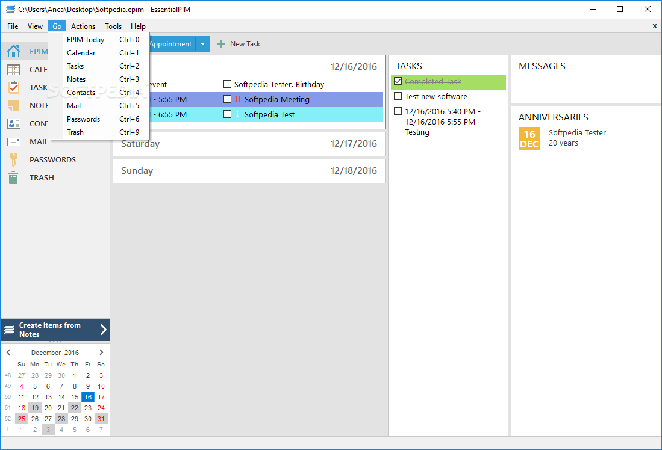Open Sunday 12/18/2016 day header

tap(249, 171)
